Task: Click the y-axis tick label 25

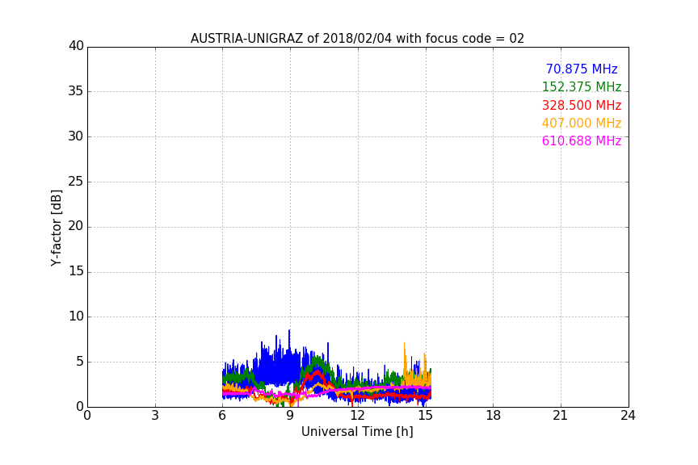Action: (x=76, y=181)
